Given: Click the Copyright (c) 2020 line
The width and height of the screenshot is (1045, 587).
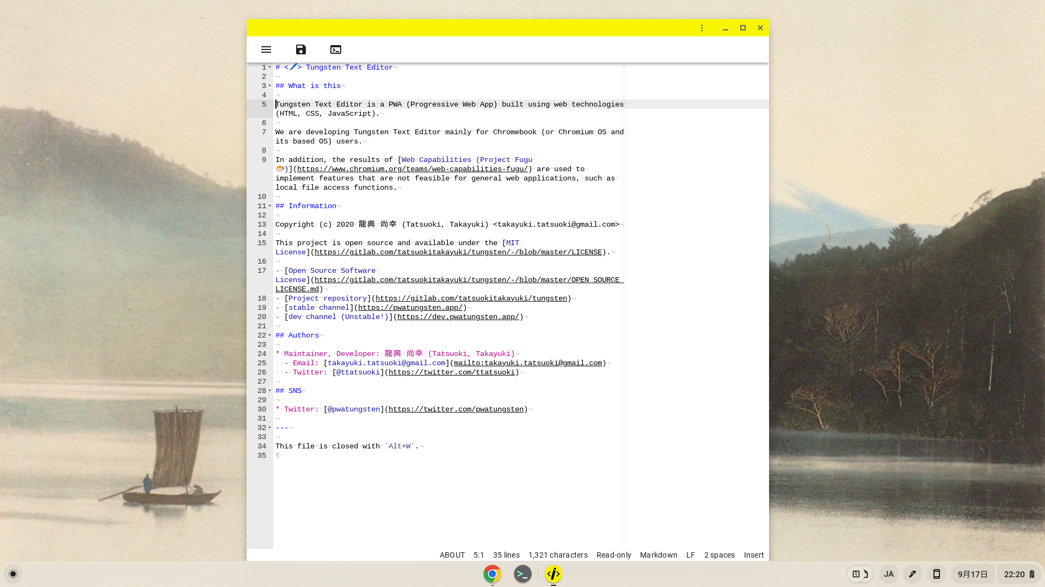Looking at the screenshot, I should pos(447,224).
